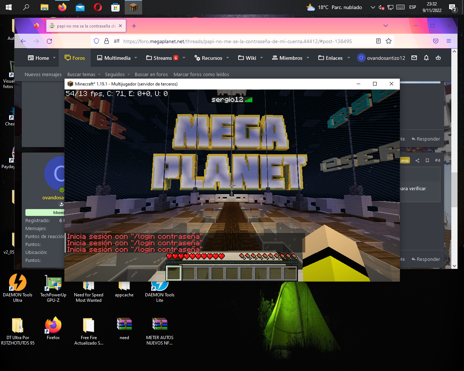Open Reader View in address bar
464x371 pixels.
(x=378, y=41)
